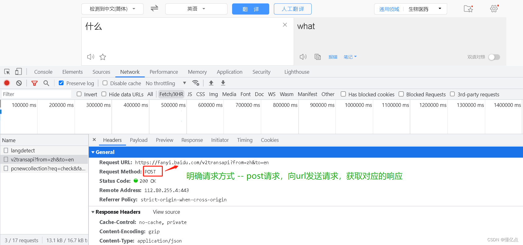Clear the source text with X
The image size is (523, 245).
tap(285, 25)
